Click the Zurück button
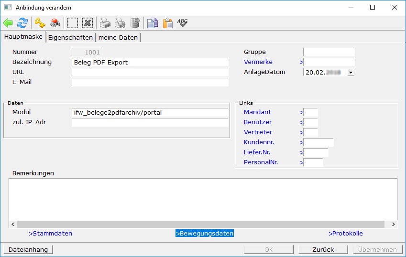Image resolution: width=406 pixels, height=257 pixels. pos(324,249)
